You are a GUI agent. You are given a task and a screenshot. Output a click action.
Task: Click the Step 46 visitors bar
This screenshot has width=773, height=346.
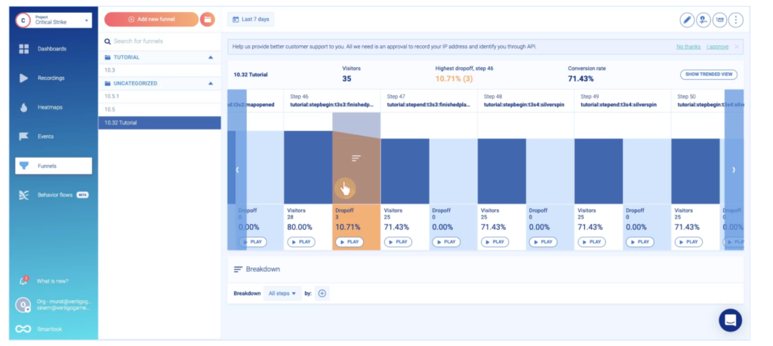pyautogui.click(x=308, y=167)
